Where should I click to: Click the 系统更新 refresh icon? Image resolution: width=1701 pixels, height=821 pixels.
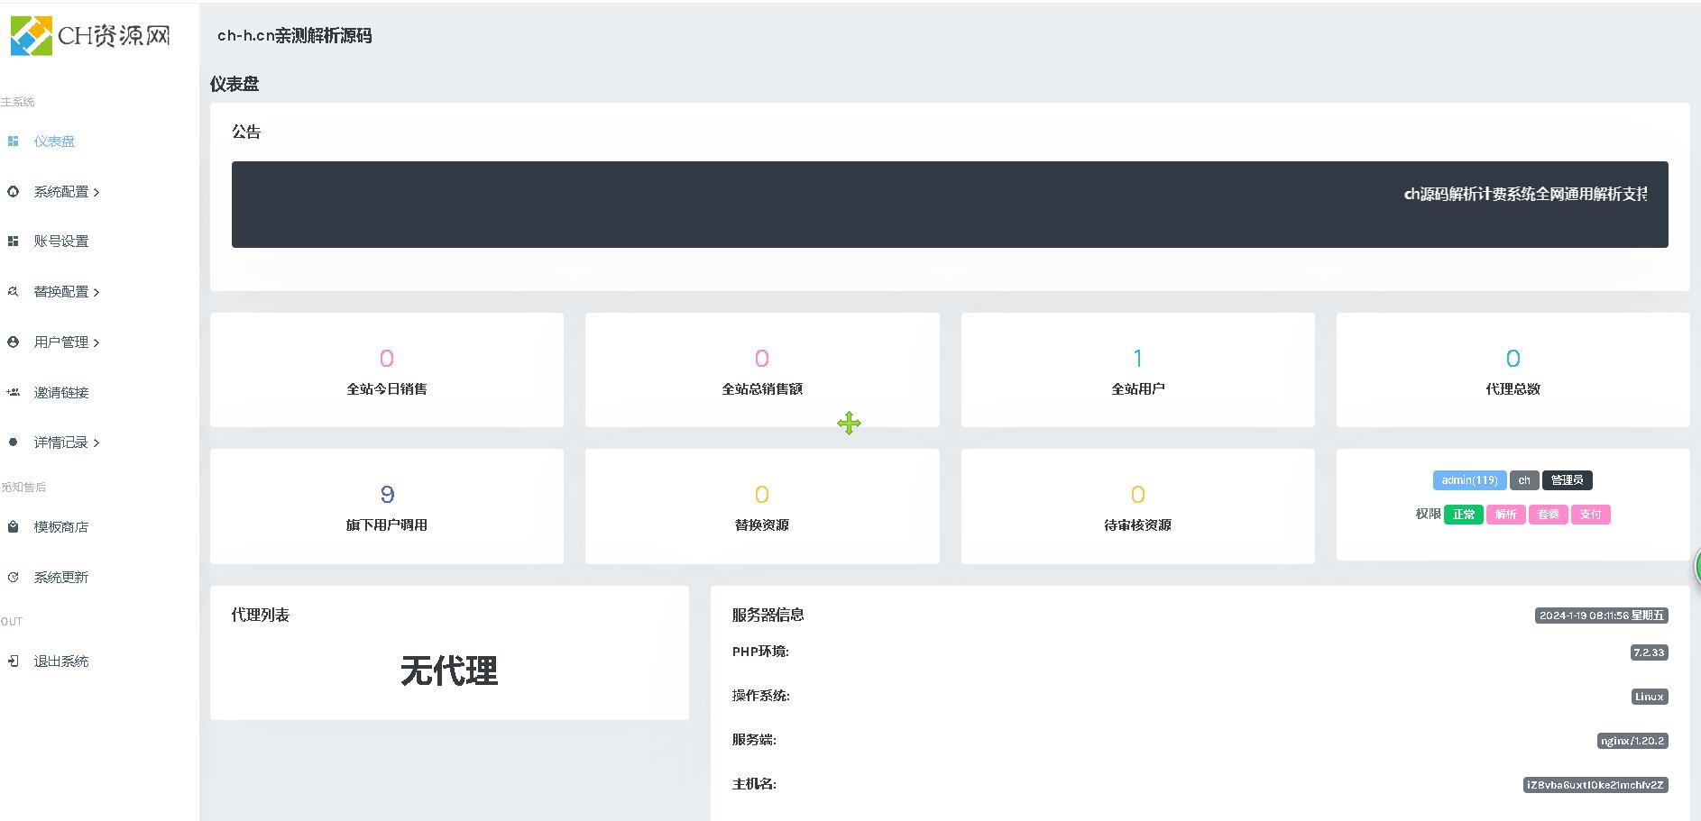[13, 577]
